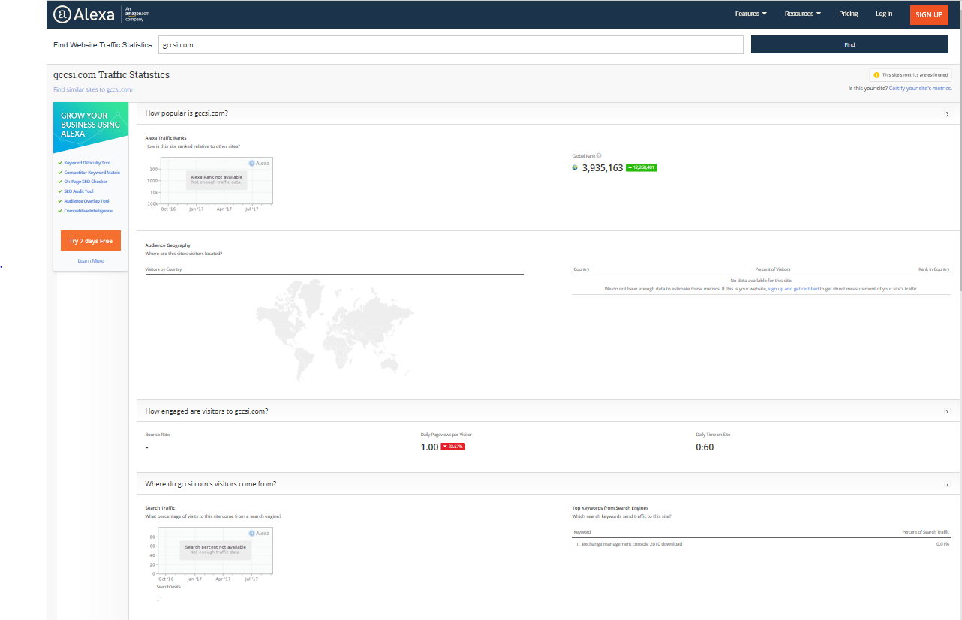Screen dimensions: 962x620
Task: Open Audience Overlap Tool link
Action: [x=86, y=201]
